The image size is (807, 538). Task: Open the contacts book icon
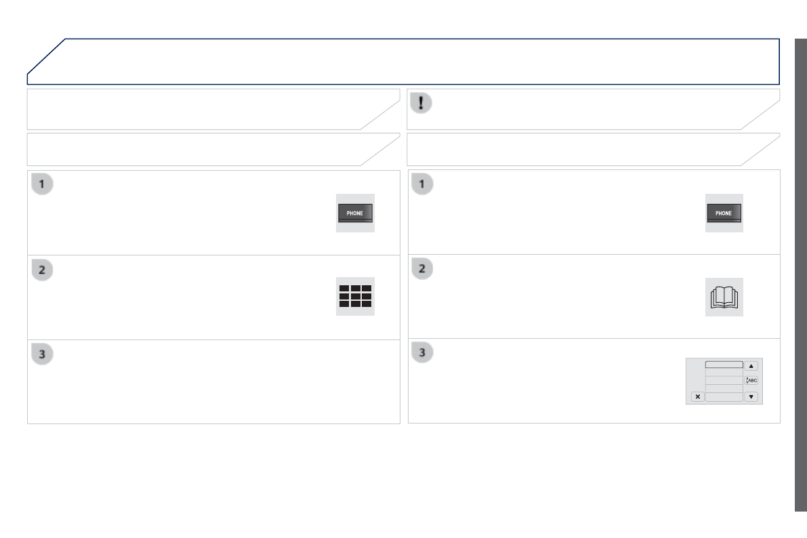coord(724,297)
